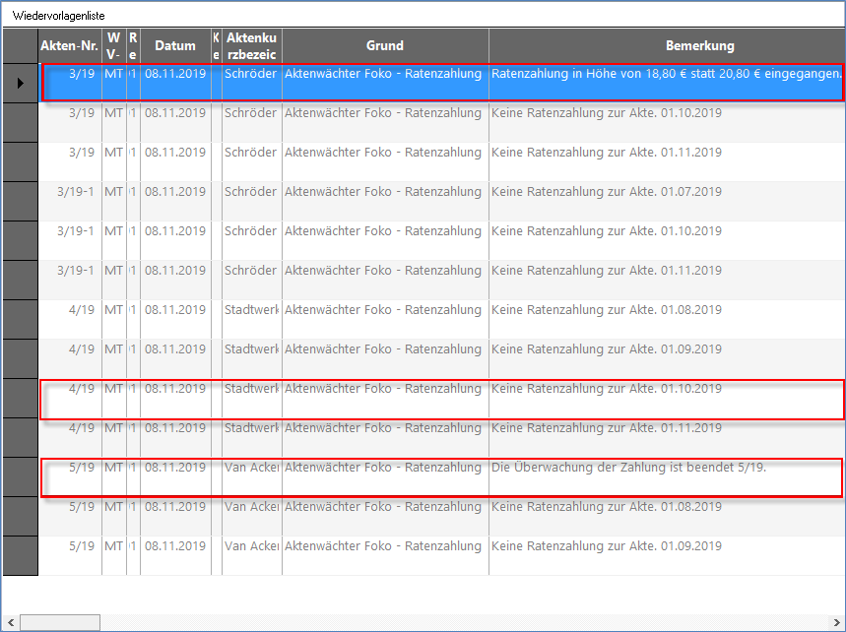Click the 3/19-1 remark dated 01.07.2019
Viewport: 846px width, 632px height.
(607, 192)
